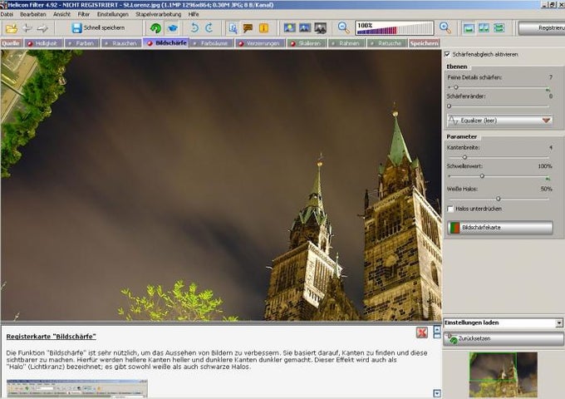Screen dimensions: 565x399
Task: Click the Feine Details schärfen slider handle
Action: click(456, 87)
